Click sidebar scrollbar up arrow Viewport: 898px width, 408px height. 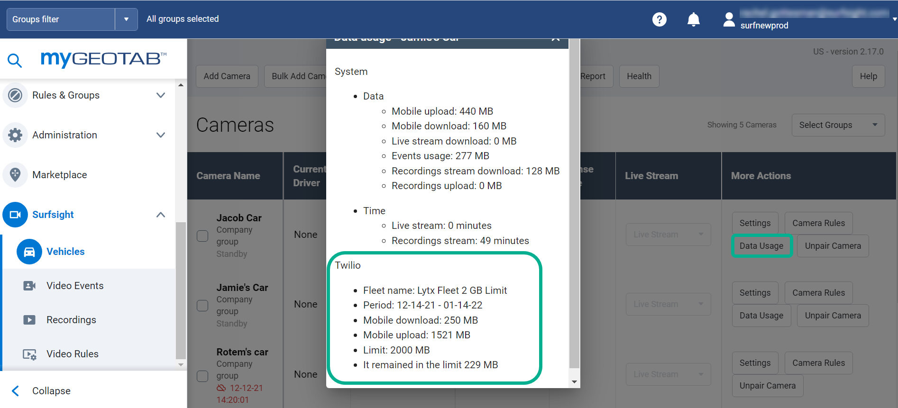pos(181,85)
